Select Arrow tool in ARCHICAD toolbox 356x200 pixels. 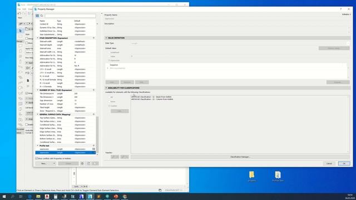[x=21, y=31]
